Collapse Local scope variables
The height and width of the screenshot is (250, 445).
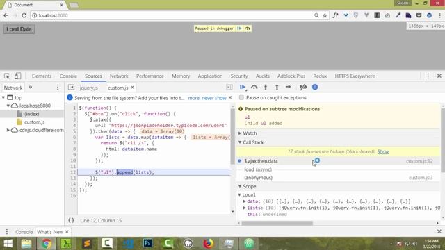coord(239,194)
